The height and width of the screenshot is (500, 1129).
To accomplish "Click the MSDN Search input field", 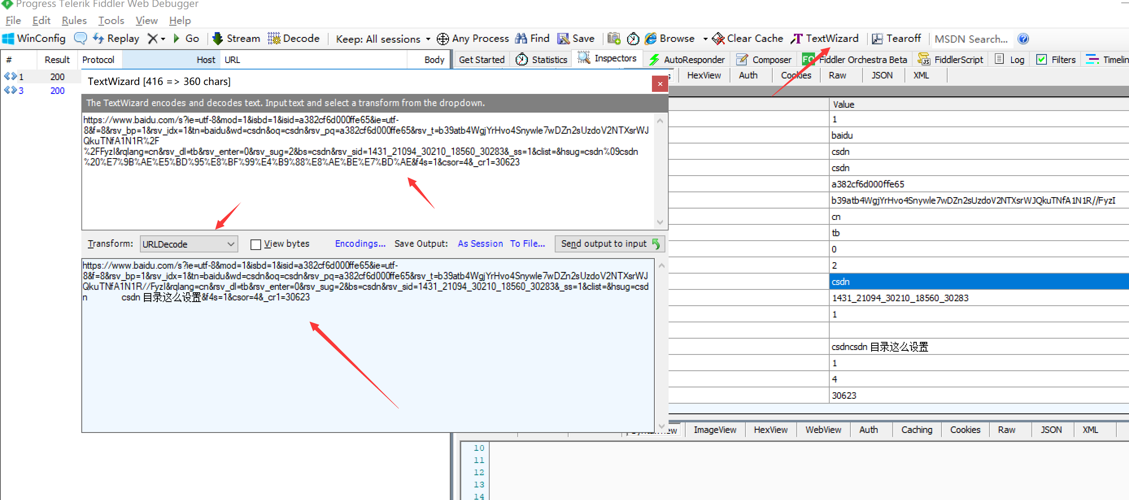I will click(x=971, y=39).
